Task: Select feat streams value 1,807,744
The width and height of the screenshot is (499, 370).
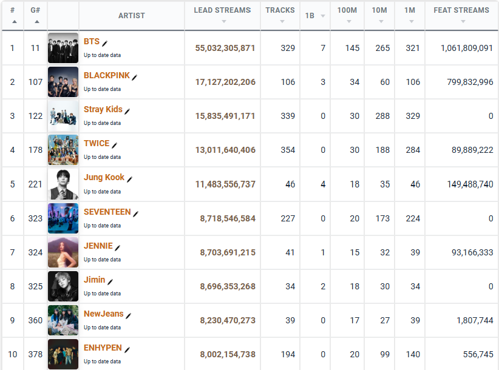Action: pos(475,321)
